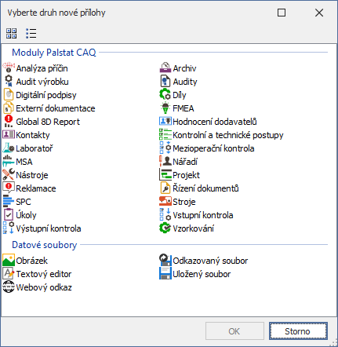Maximize the attachment type dialog
338x347 pixels.
click(x=282, y=13)
